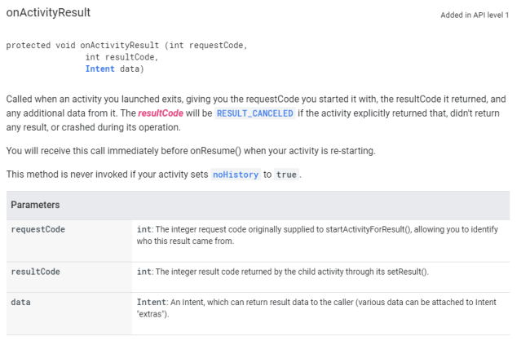Select the data parameter name in the table
521x341 pixels.
[21, 302]
